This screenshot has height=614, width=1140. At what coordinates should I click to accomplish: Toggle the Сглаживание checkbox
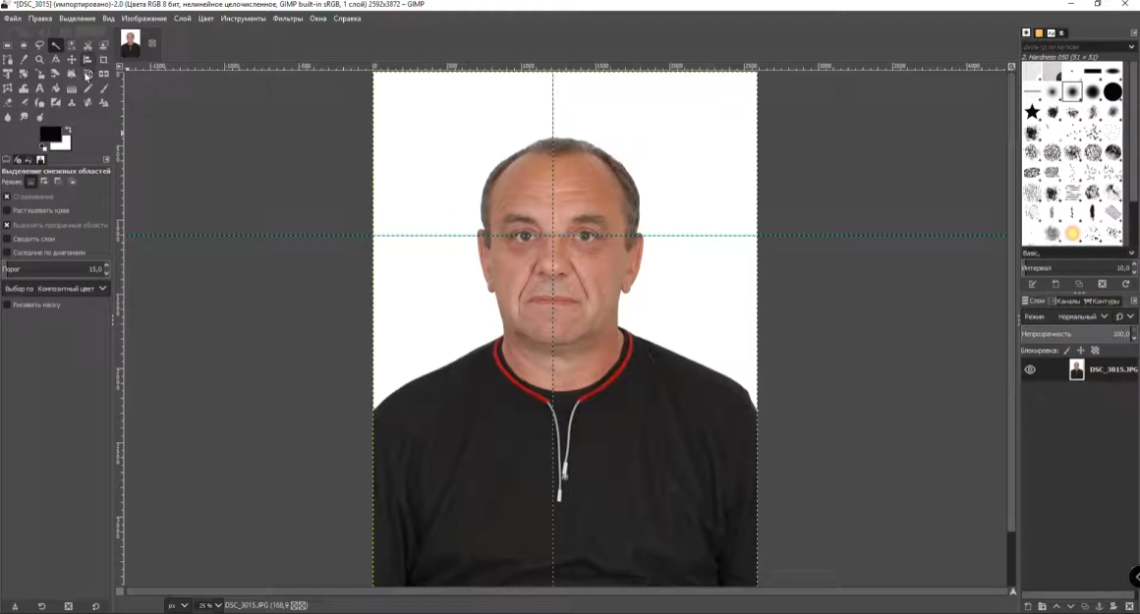pyautogui.click(x=7, y=196)
